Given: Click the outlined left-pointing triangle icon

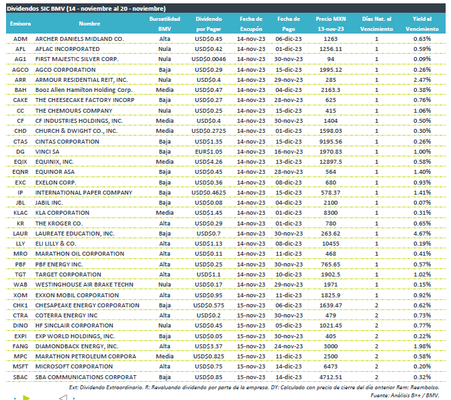Looking at the screenshot, I should [62, 397].
